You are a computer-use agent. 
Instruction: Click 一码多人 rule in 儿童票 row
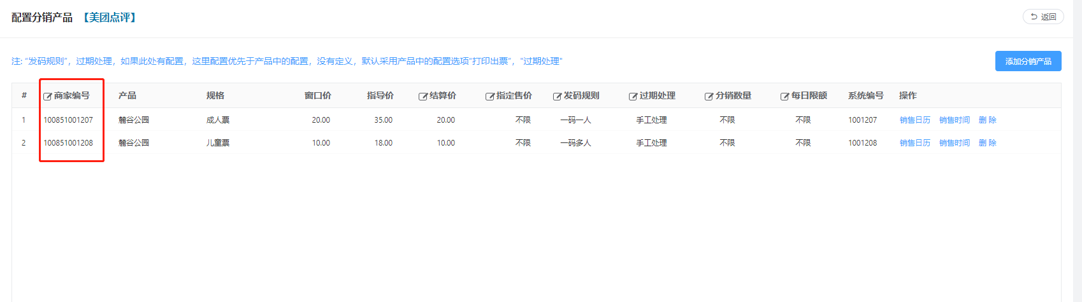[x=575, y=143]
